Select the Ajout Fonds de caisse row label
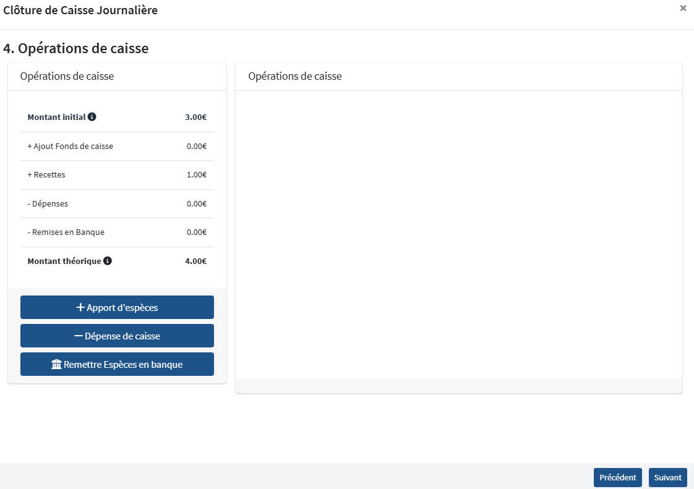 point(70,147)
